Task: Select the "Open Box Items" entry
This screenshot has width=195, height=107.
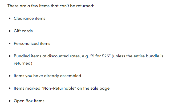Action: coord(29,101)
